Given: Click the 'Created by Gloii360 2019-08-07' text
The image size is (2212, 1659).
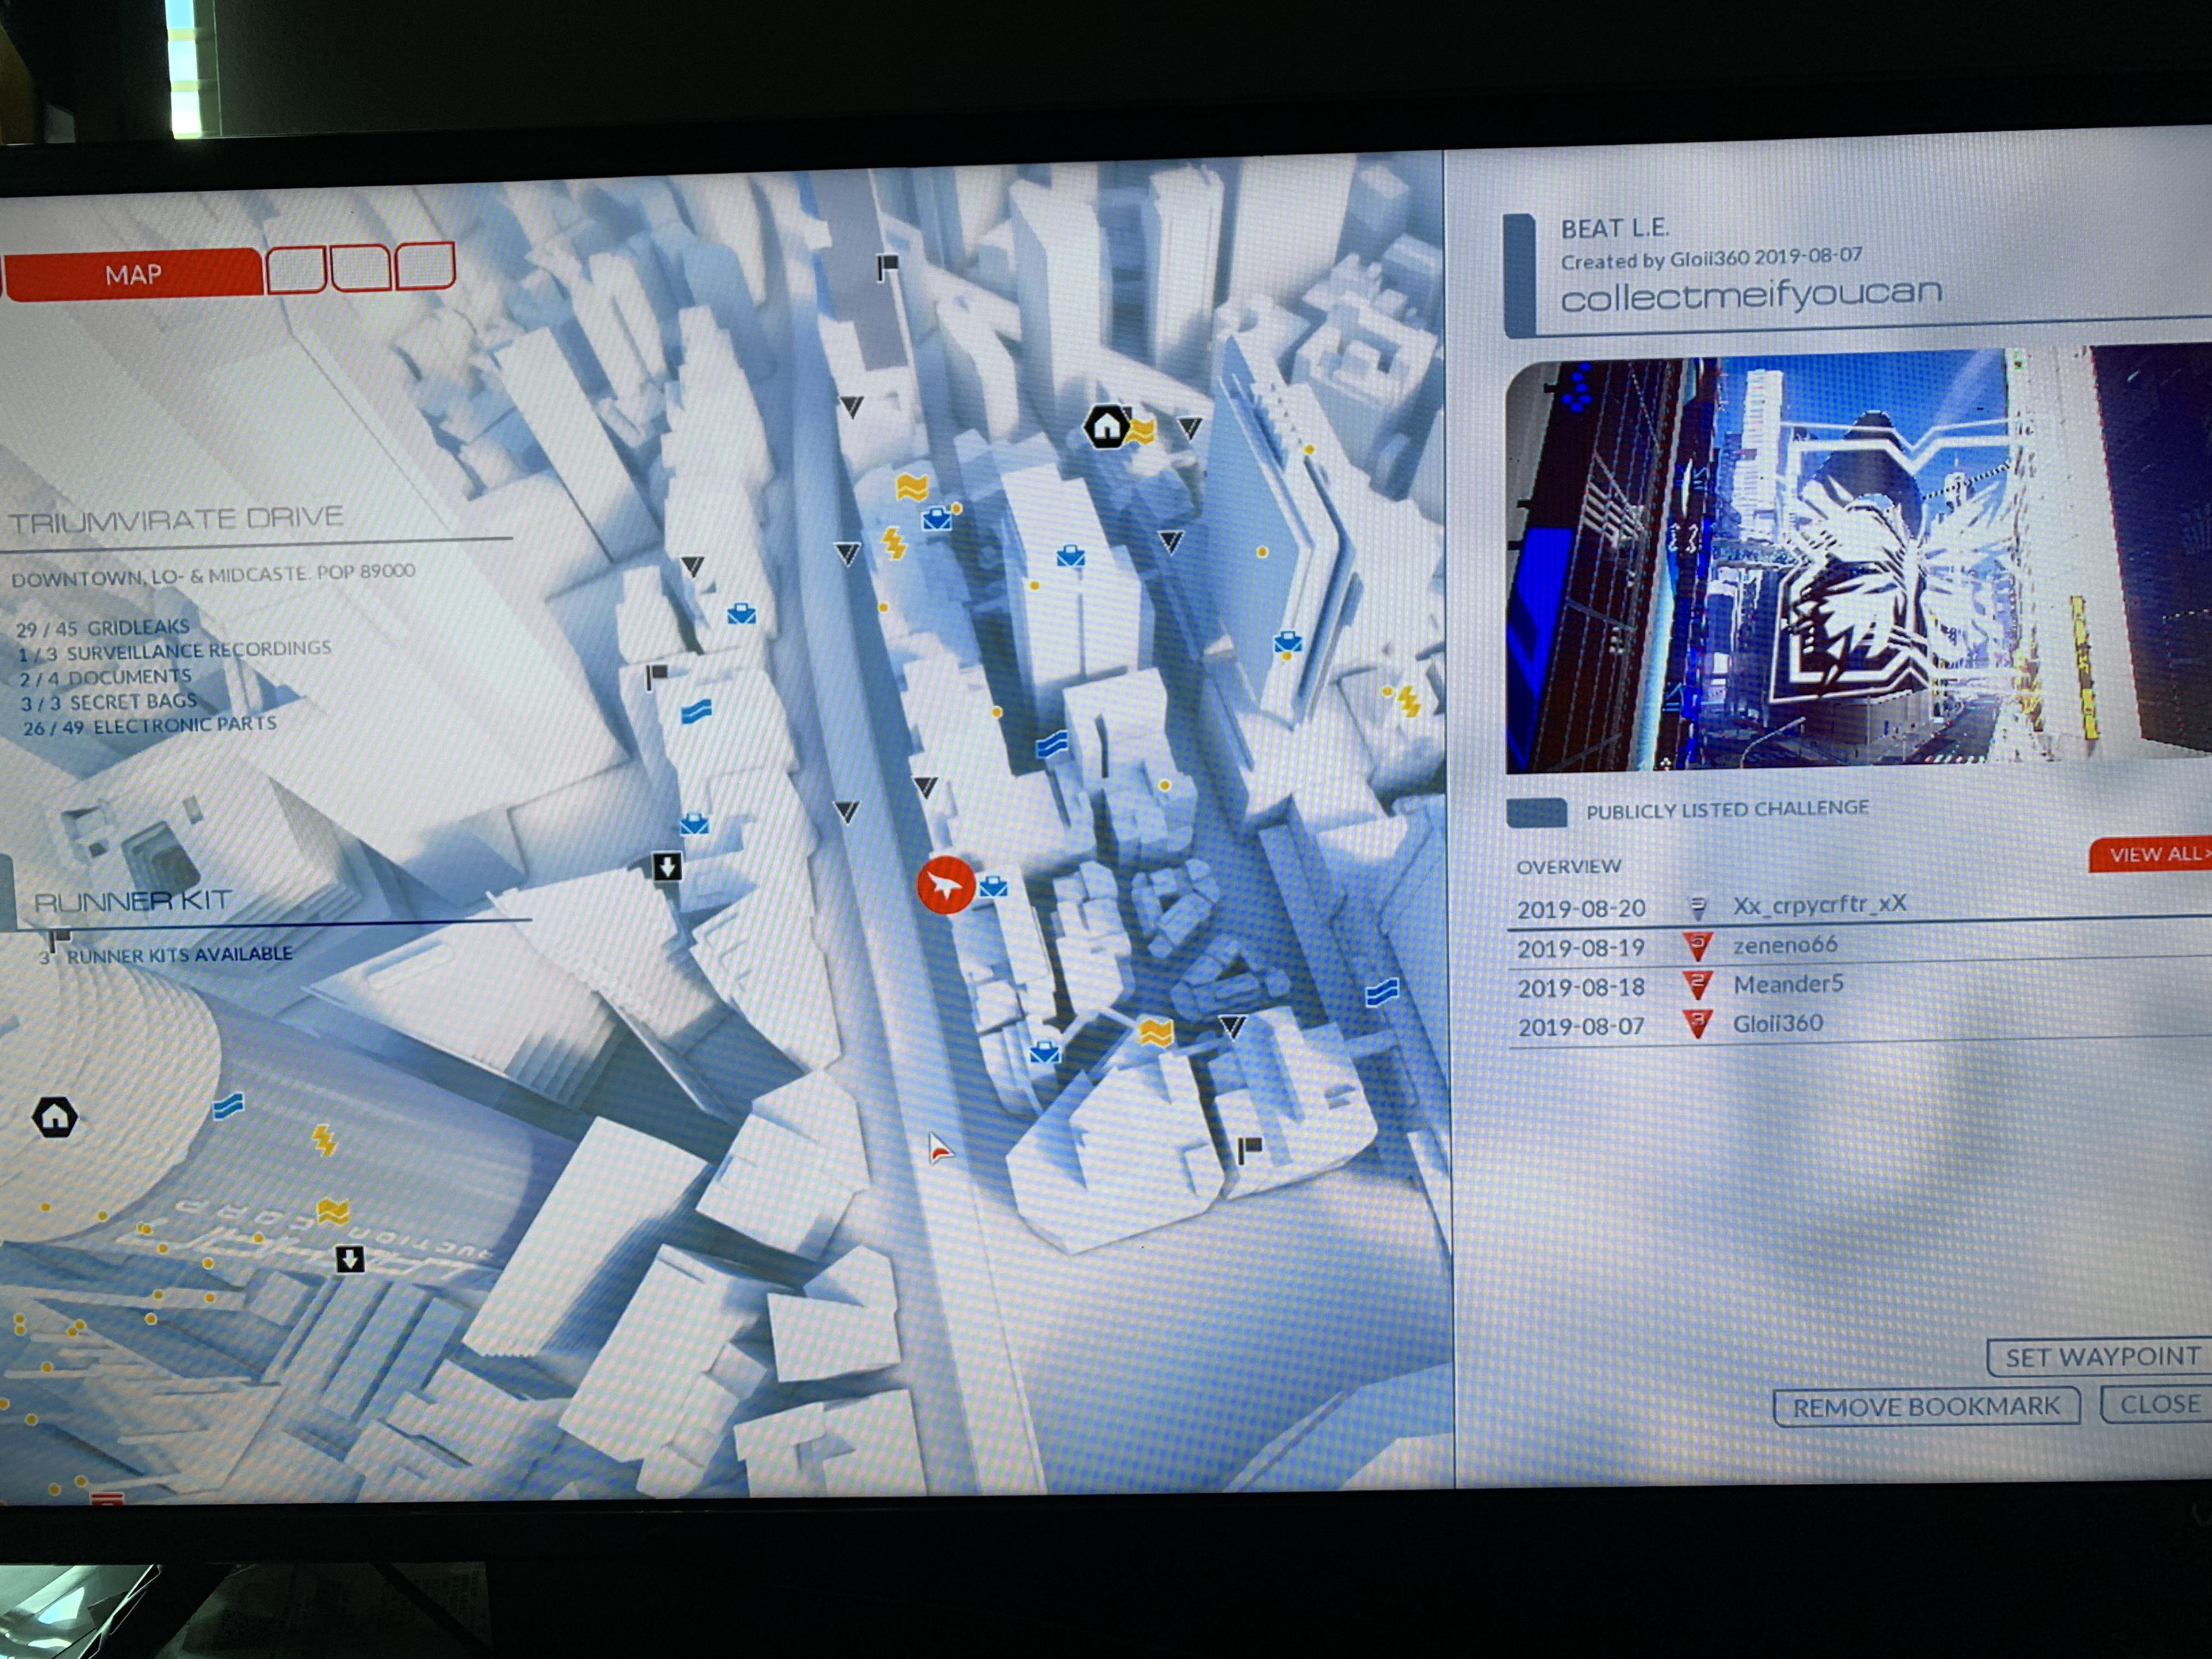Looking at the screenshot, I should click(1711, 258).
